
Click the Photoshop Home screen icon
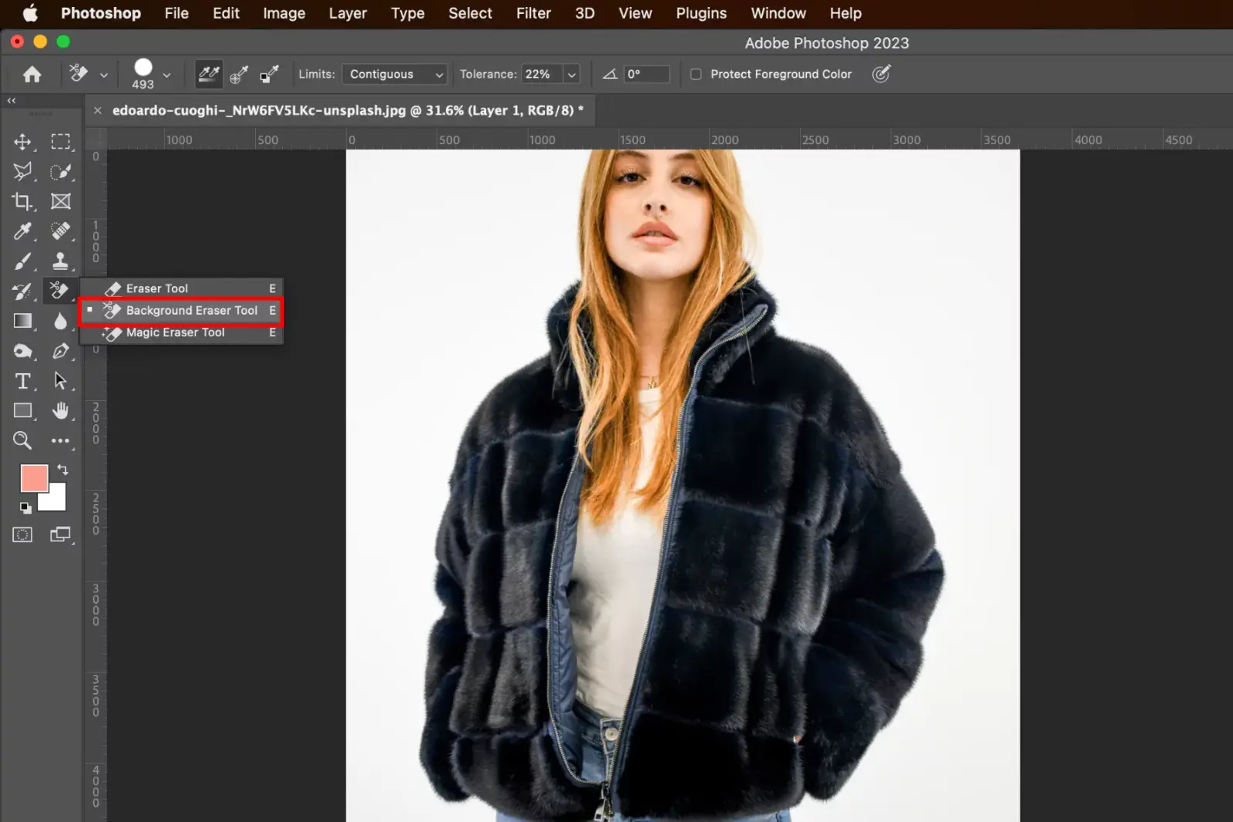[31, 74]
